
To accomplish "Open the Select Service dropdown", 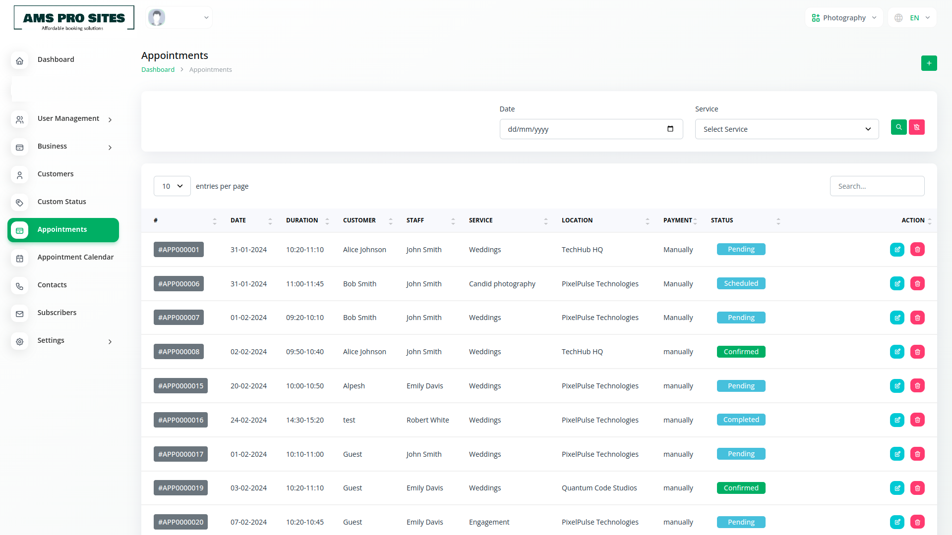I will tap(786, 129).
